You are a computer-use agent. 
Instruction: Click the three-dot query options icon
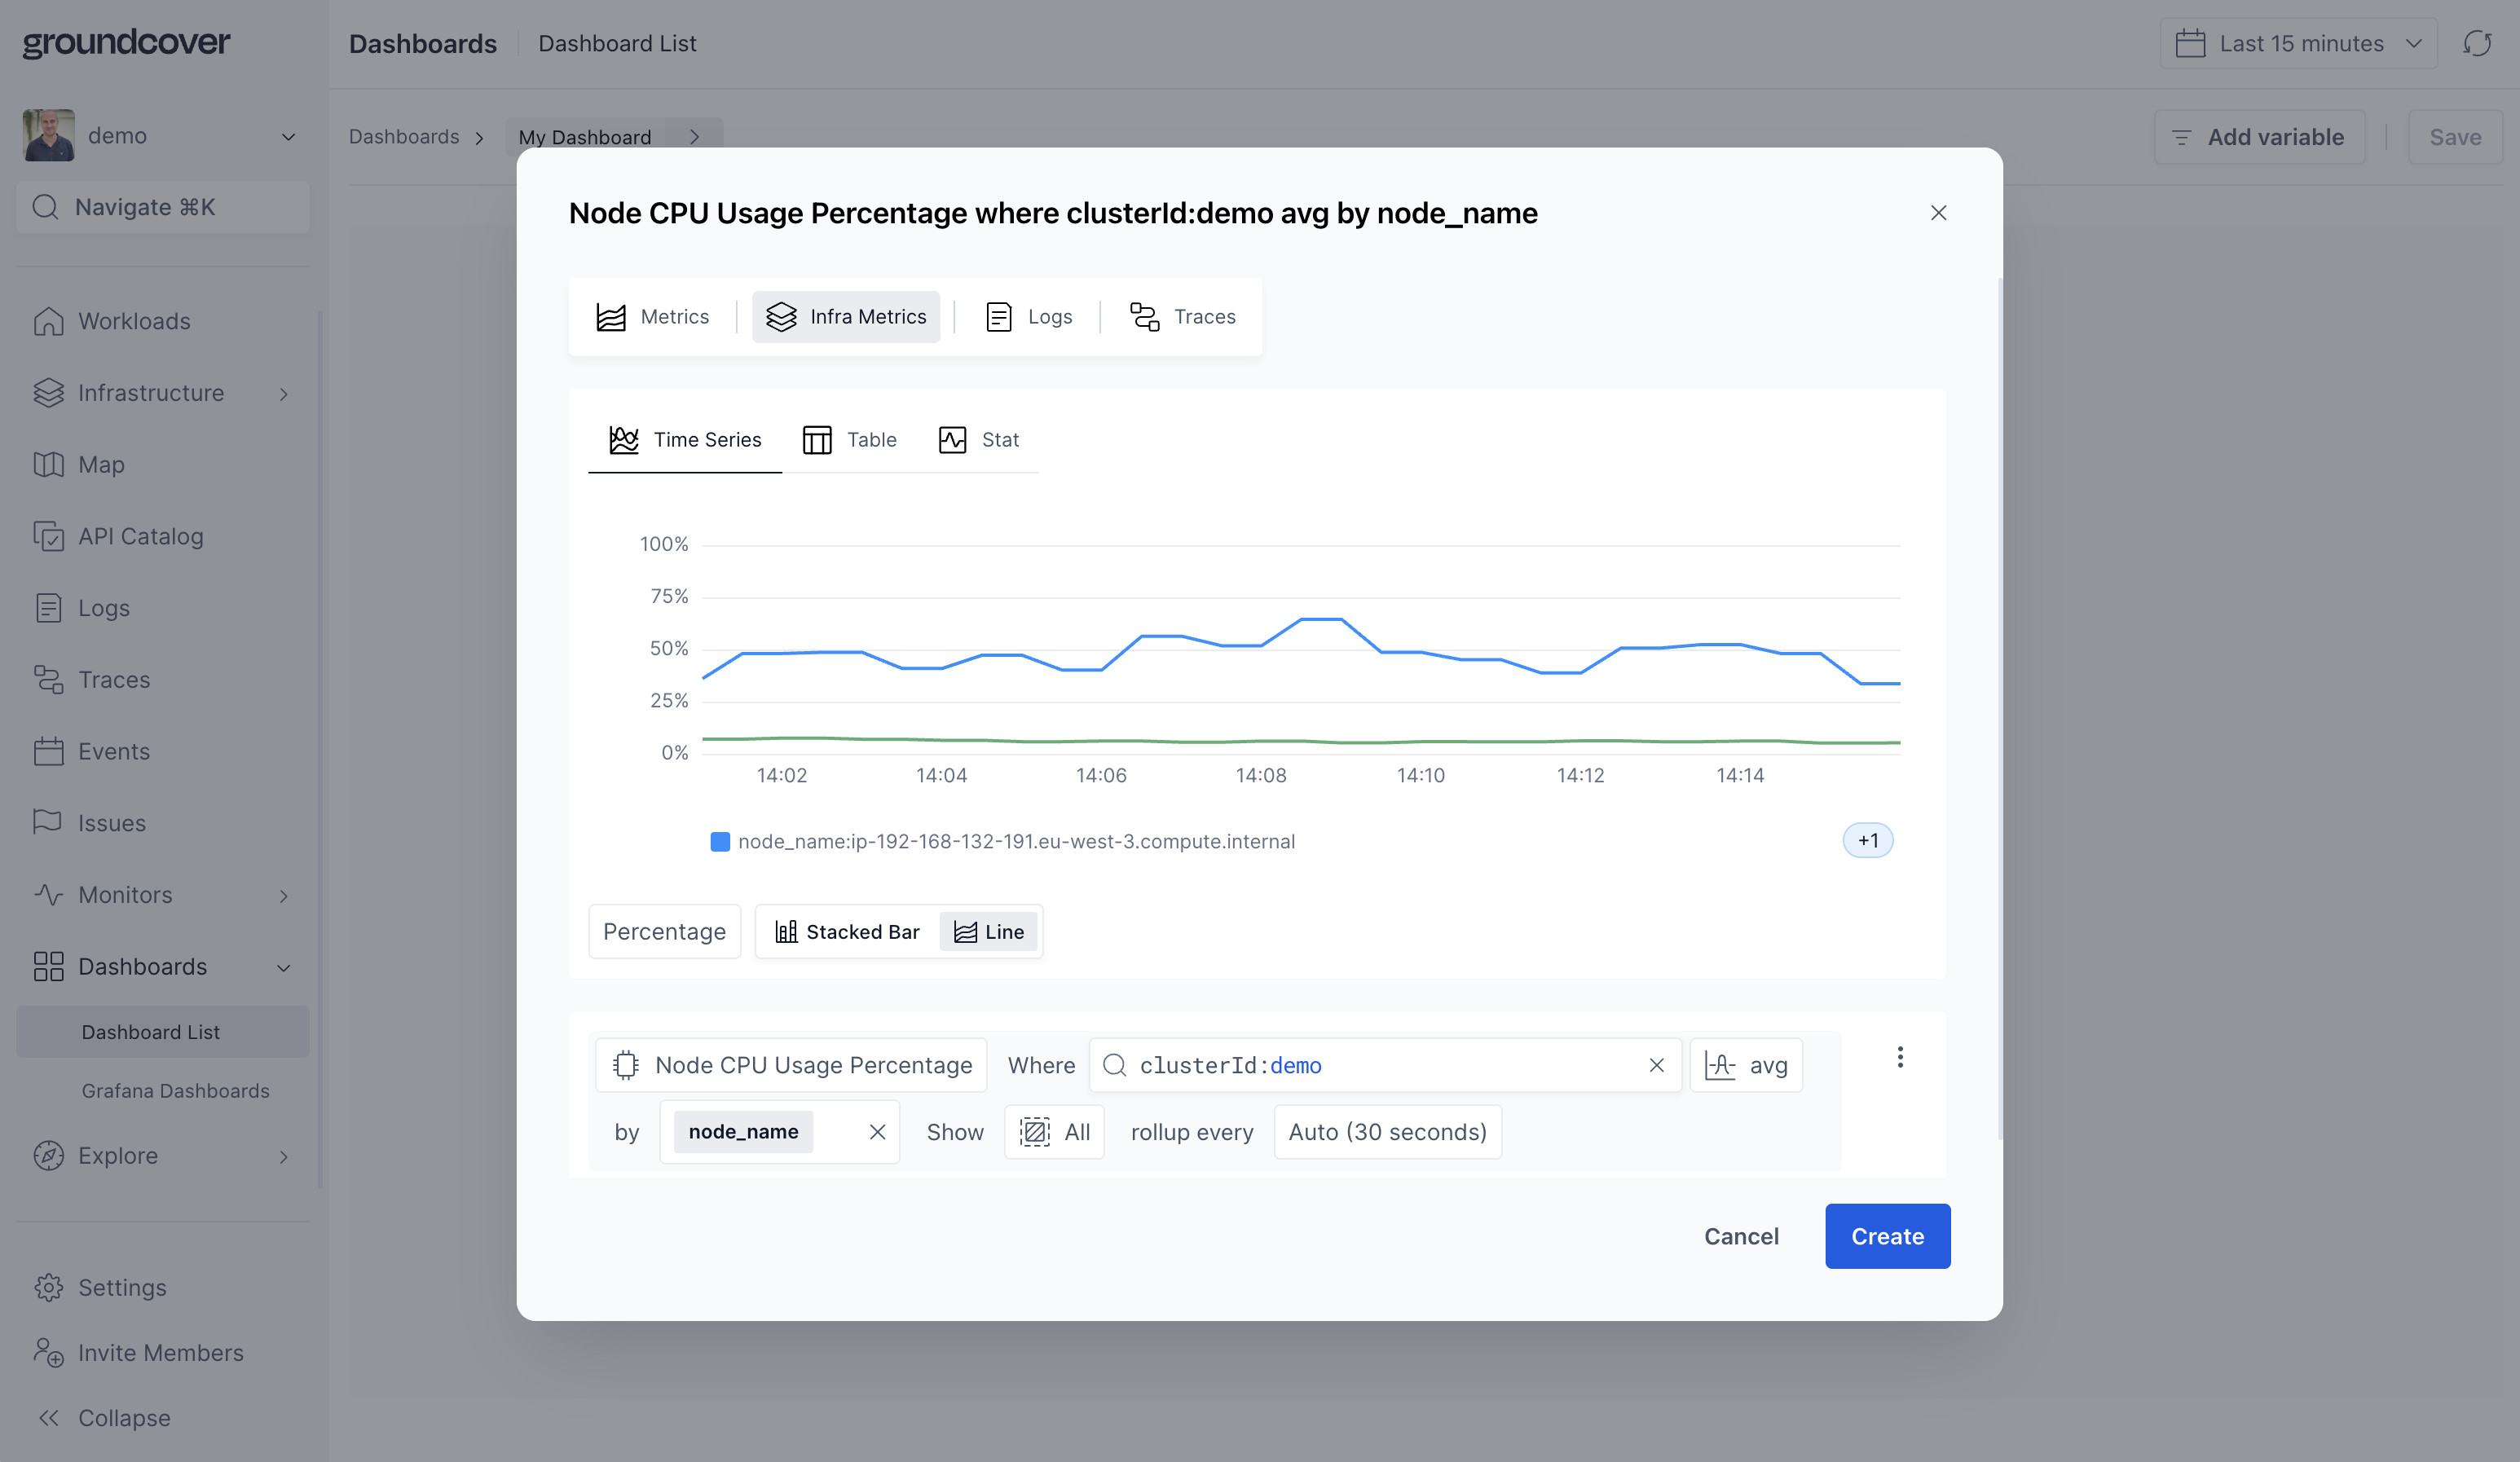pos(1899,1057)
